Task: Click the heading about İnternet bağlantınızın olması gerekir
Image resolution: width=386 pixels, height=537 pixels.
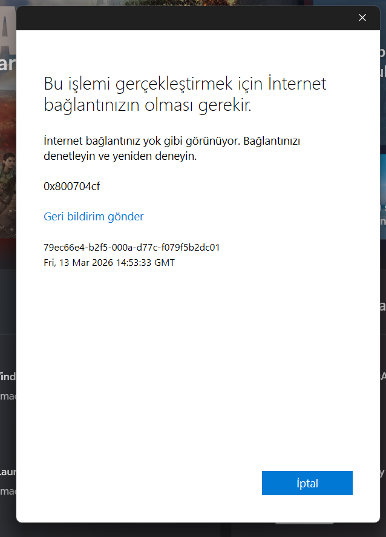Action: (x=185, y=94)
